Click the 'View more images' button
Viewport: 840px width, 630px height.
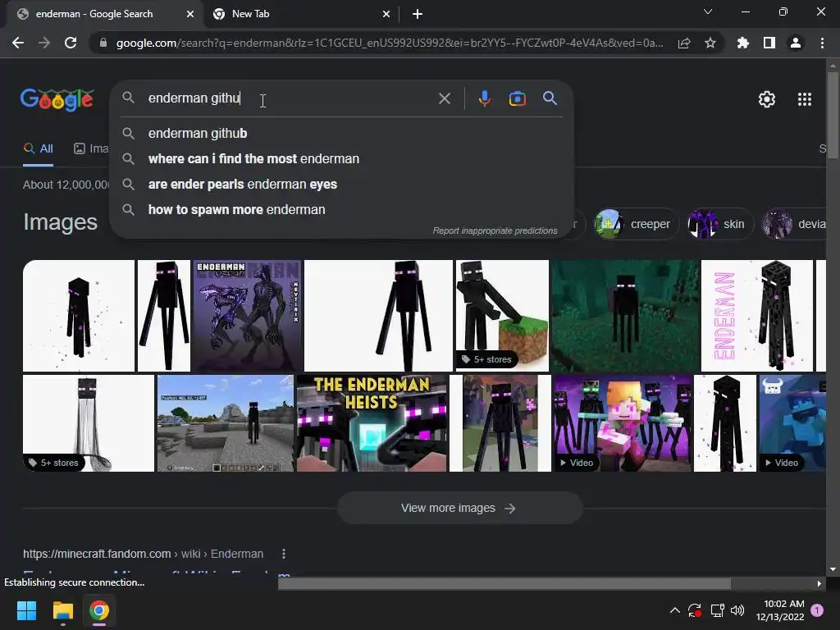pyautogui.click(x=459, y=508)
